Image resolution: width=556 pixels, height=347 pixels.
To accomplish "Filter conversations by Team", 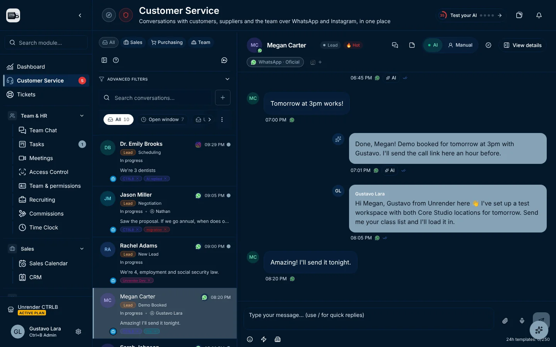I will 201,42.
